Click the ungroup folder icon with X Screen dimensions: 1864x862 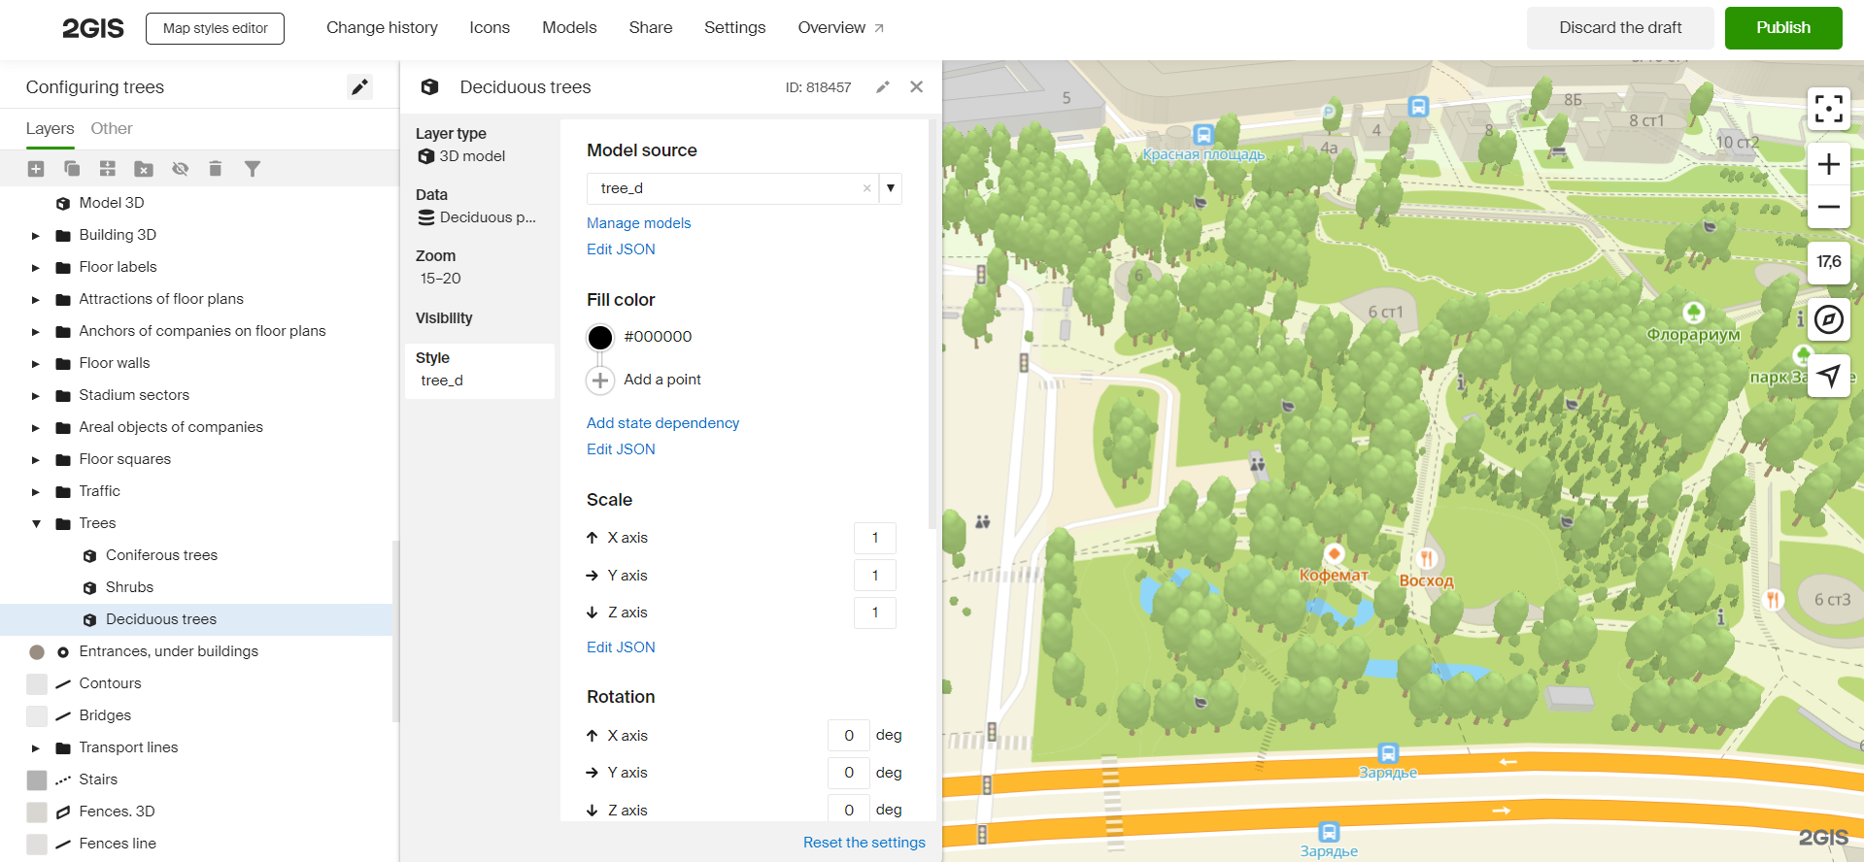tap(144, 169)
